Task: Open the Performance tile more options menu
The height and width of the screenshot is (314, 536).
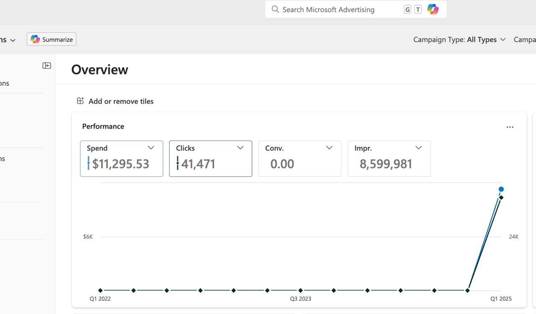Action: pyautogui.click(x=510, y=127)
